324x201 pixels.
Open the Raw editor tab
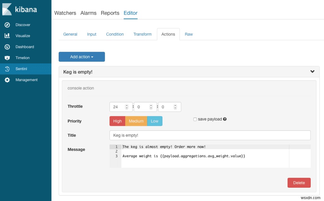coord(189,34)
